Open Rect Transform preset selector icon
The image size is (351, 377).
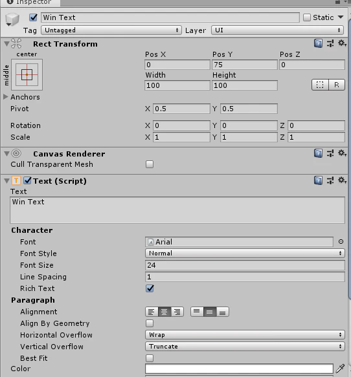pyautogui.click(x=330, y=43)
